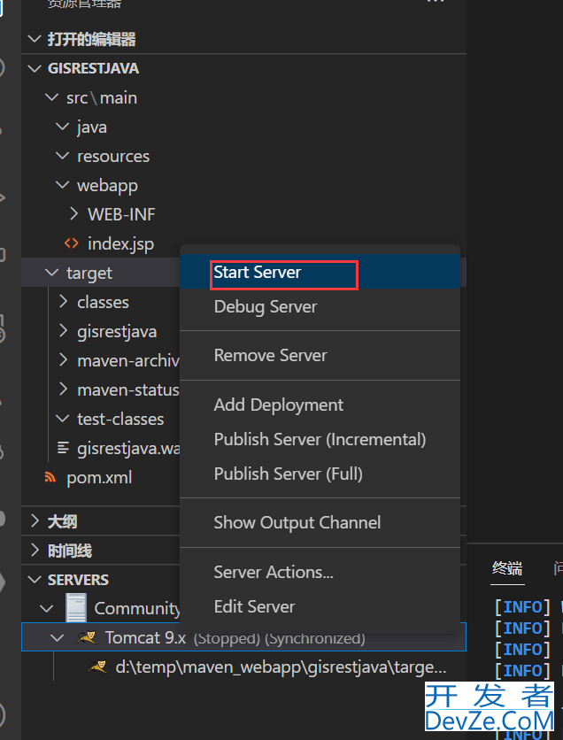Click the gisrestjava.war file lines icon
Viewport: 563px width, 740px height.
(x=62, y=448)
